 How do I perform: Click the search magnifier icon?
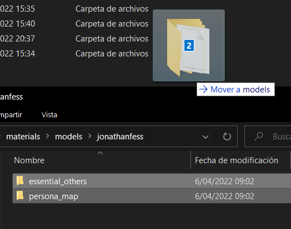click(x=258, y=137)
